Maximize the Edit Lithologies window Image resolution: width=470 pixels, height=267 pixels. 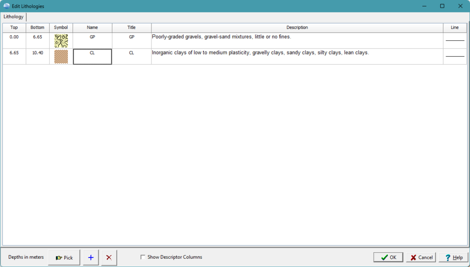point(442,6)
